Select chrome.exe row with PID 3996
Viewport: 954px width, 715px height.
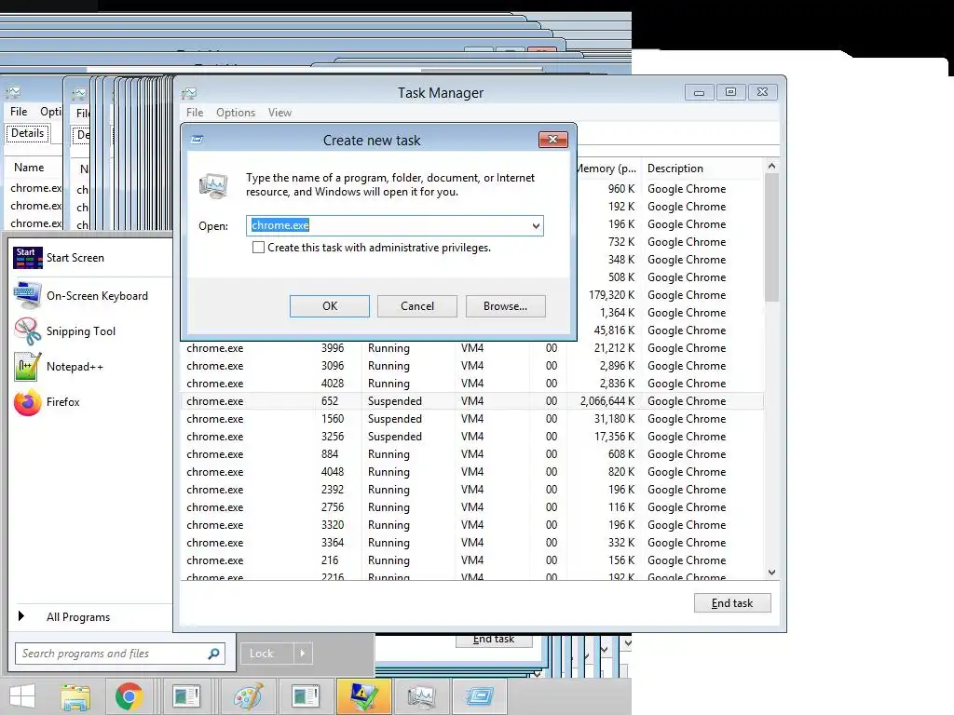pyautogui.click(x=472, y=348)
